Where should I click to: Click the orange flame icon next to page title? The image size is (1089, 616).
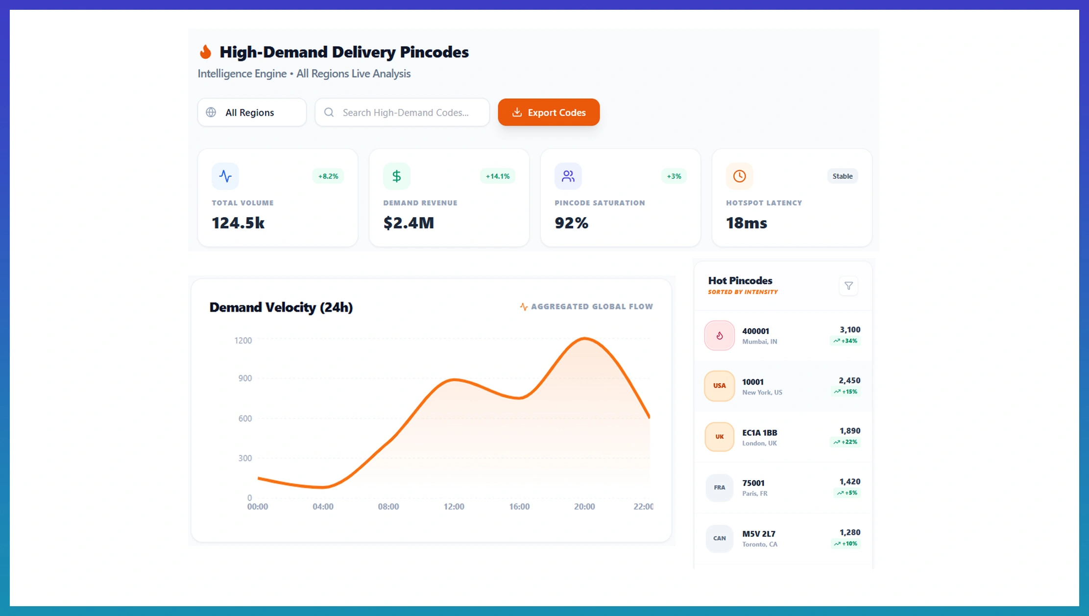click(205, 52)
